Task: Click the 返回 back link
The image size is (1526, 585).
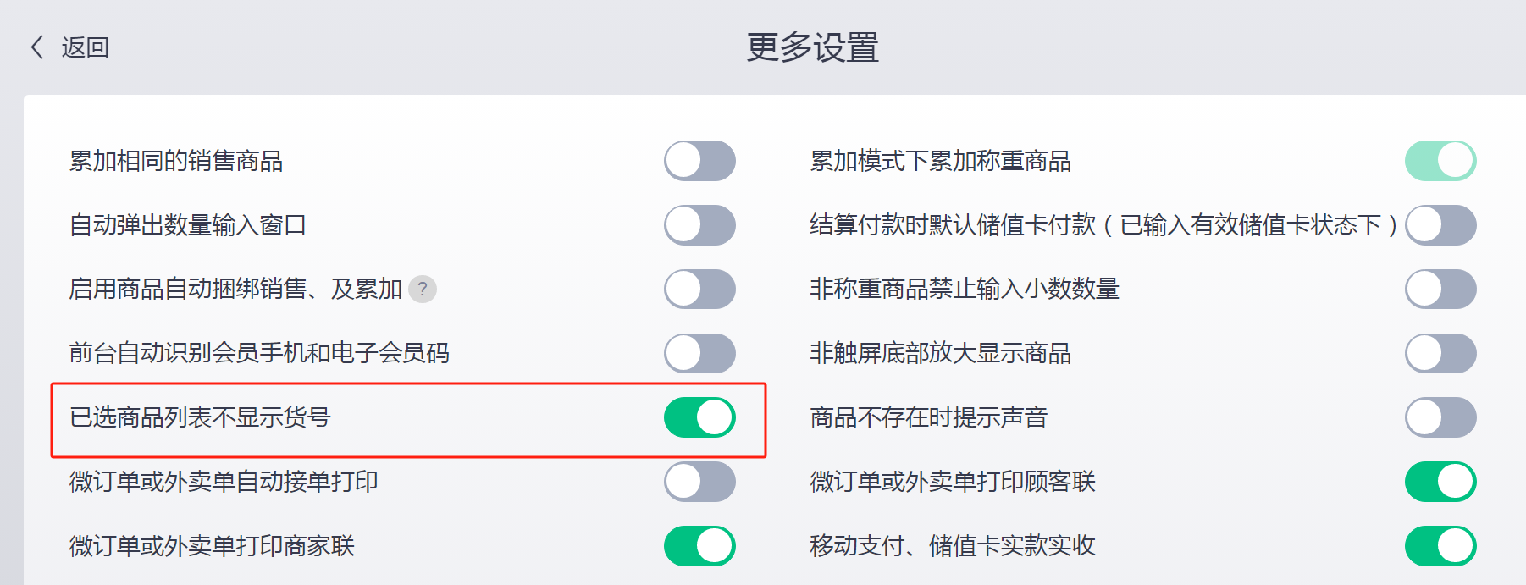Action: [x=86, y=47]
